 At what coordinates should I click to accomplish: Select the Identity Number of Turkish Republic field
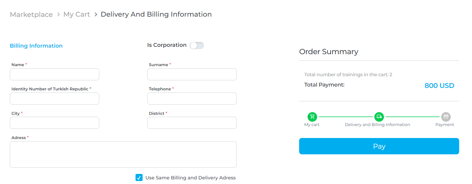pos(55,99)
